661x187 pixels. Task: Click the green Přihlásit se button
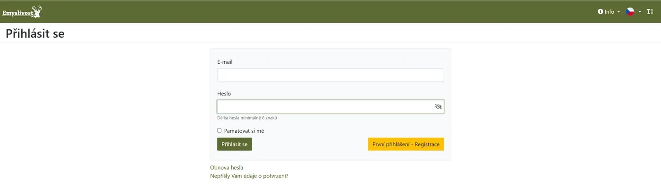tap(234, 144)
